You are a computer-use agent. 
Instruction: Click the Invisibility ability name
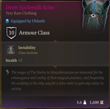click(27, 48)
